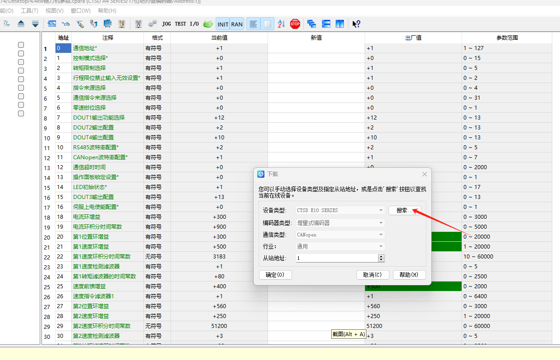Viewport: 560px width, 360px height.
Task: Increase 从站地址 with the up spinner arrow
Action: click(x=381, y=257)
